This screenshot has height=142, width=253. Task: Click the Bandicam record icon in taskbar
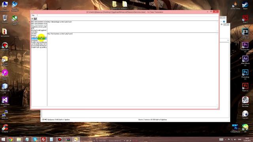(x=60, y=139)
